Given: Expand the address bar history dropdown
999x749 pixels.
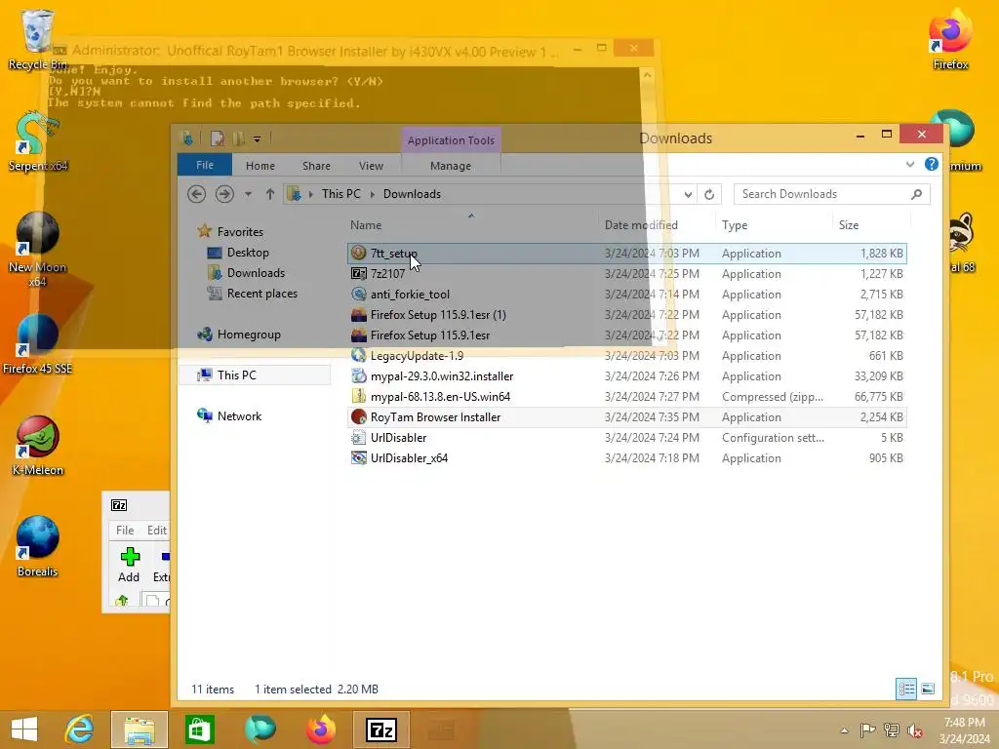Looking at the screenshot, I should 688,194.
